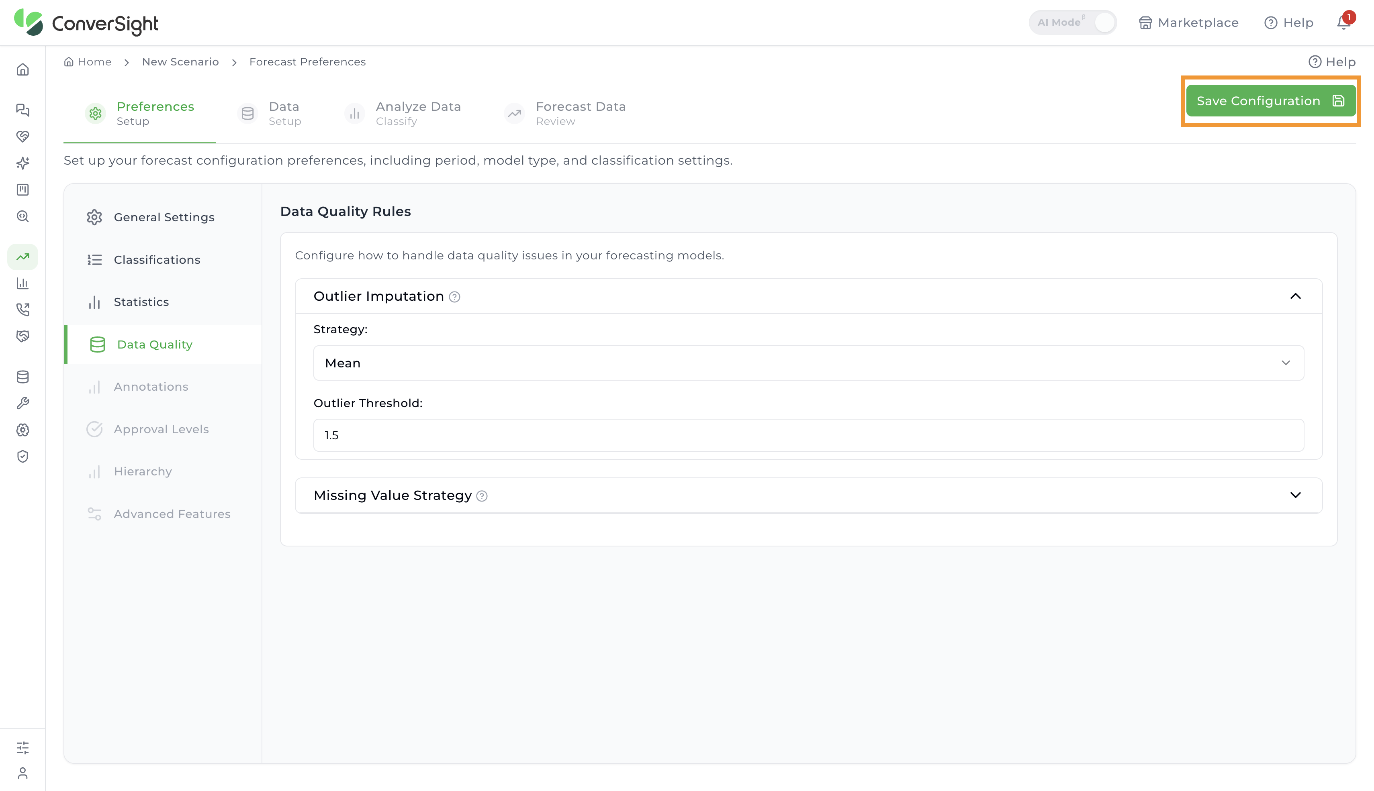Screen dimensions: 1374x791
Task: Click the search magnifier sidebar icon
Action: click(22, 216)
